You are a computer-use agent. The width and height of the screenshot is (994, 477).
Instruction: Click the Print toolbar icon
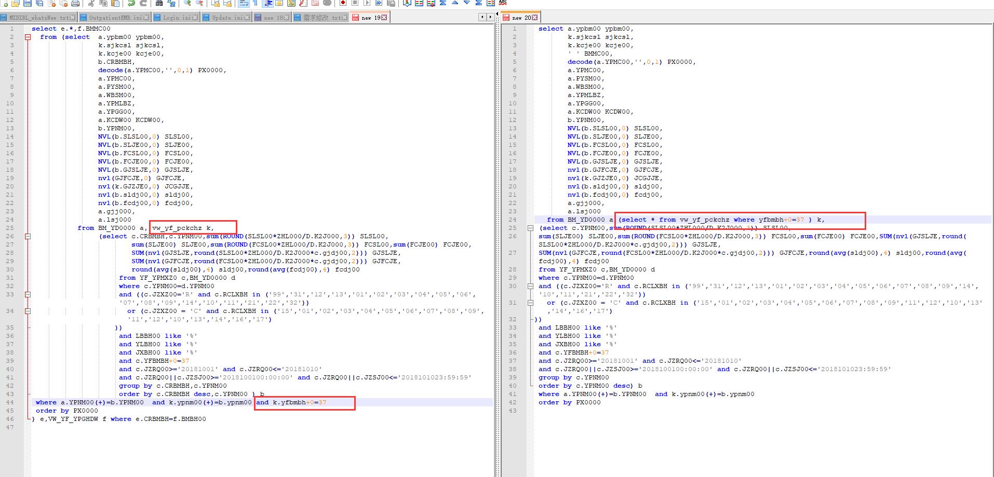click(x=76, y=3)
